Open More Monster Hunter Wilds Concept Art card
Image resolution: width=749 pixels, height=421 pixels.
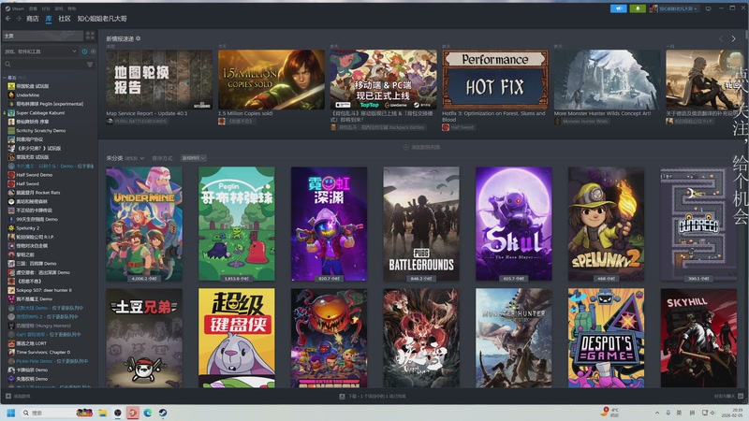pos(607,80)
